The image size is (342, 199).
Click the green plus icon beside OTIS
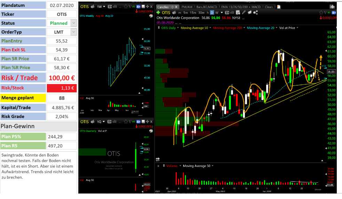(x=158, y=13)
